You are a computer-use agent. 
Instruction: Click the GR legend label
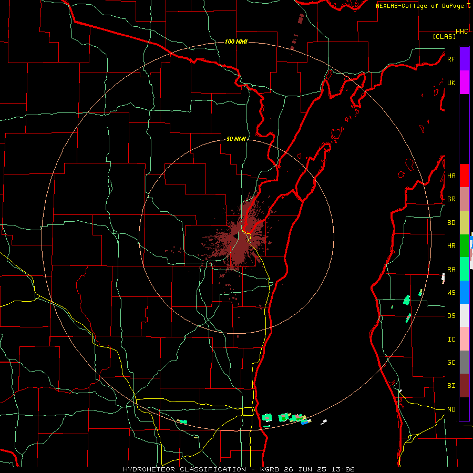[451, 199]
